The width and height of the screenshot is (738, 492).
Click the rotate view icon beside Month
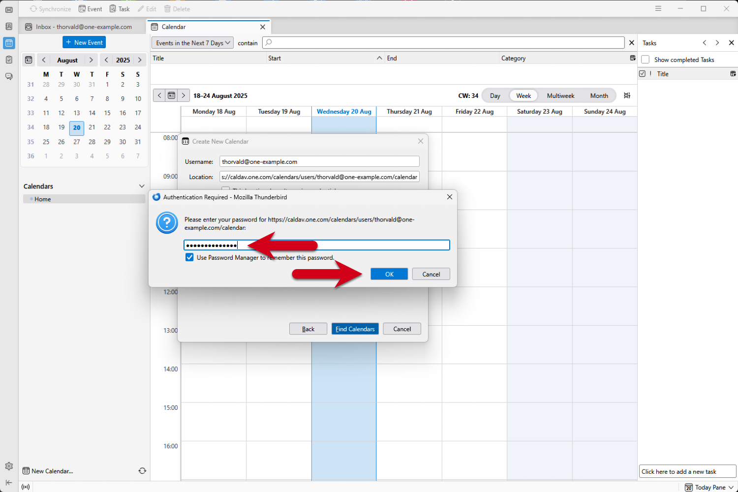pyautogui.click(x=627, y=95)
